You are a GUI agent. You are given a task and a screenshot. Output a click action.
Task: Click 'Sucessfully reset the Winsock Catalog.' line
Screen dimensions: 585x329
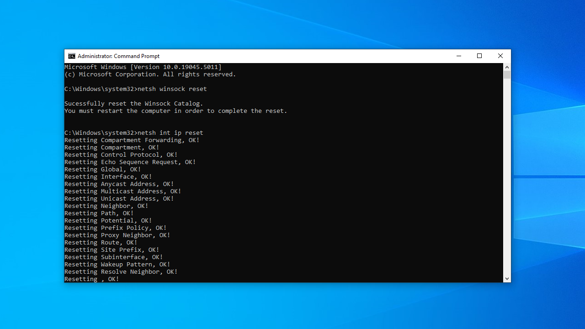pyautogui.click(x=134, y=104)
